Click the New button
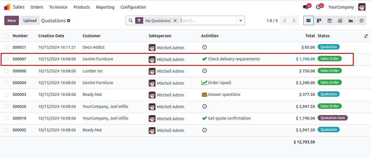Screen dimensions: 371x158 point(12,21)
